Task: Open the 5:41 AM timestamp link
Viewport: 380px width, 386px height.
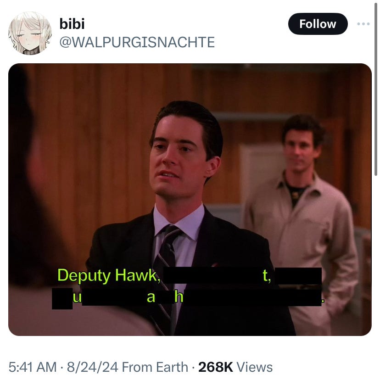Action: pos(33,367)
